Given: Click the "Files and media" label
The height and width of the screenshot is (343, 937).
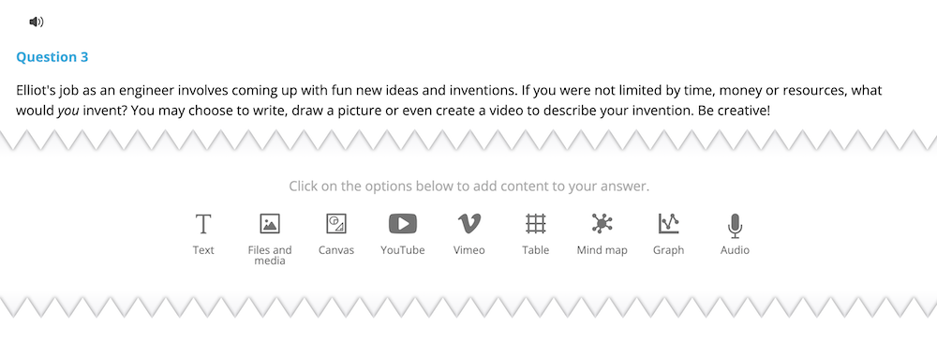Looking at the screenshot, I should coord(270,255).
